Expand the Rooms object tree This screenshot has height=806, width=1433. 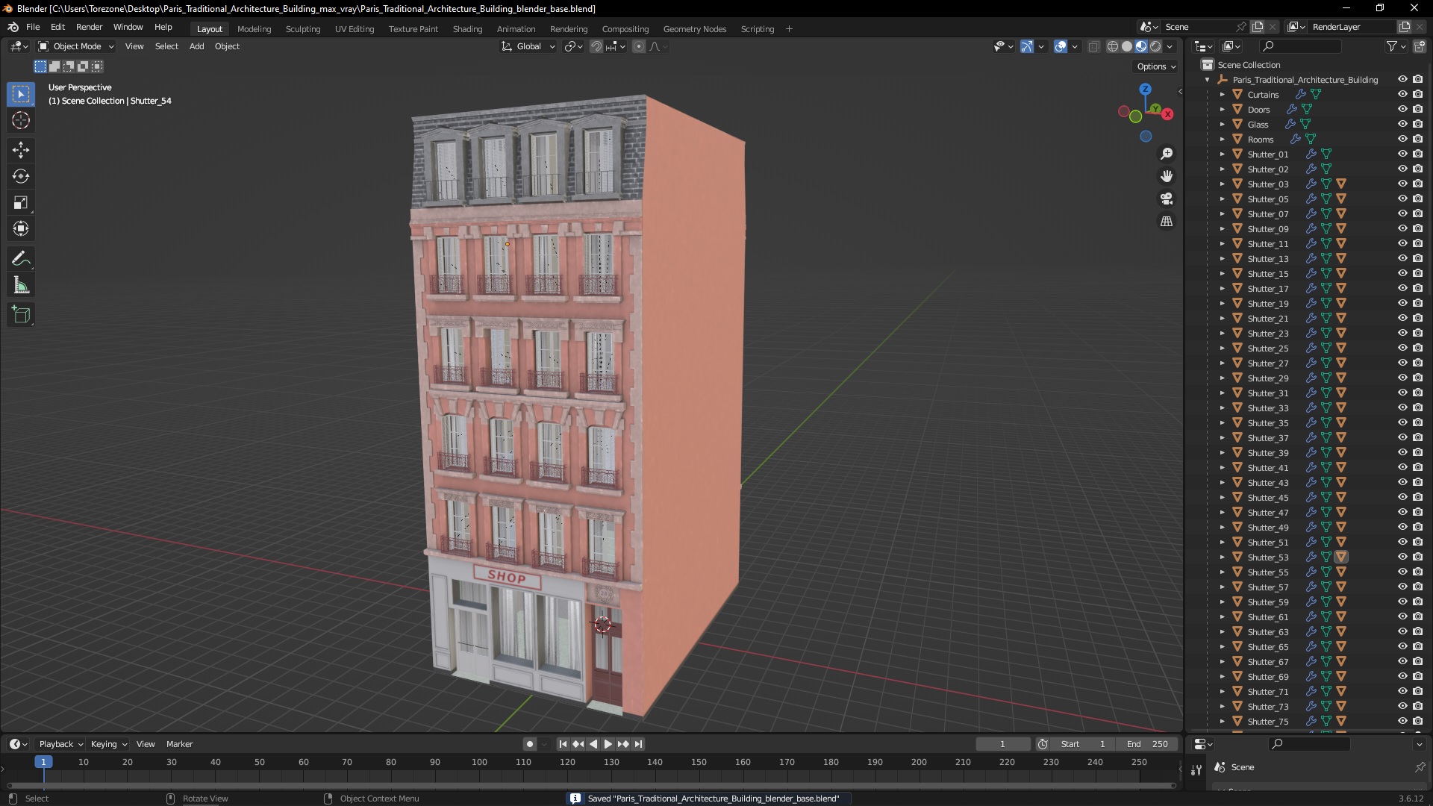click(1222, 140)
